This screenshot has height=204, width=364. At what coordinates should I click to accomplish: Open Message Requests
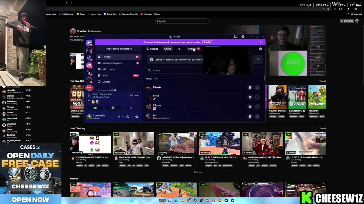click(118, 63)
